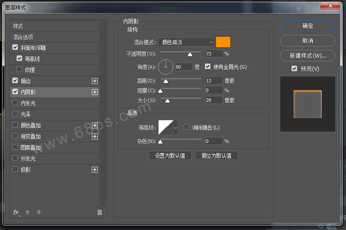
Task: Open 光泽 settings in the list
Action: 55,114
